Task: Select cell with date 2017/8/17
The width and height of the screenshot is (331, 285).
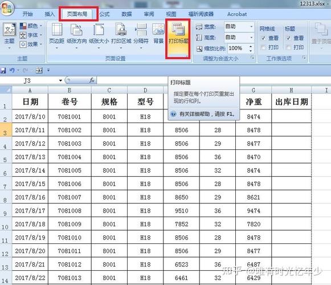Action: [x=30, y=211]
